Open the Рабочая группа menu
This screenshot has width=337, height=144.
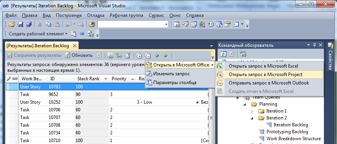[126, 15]
